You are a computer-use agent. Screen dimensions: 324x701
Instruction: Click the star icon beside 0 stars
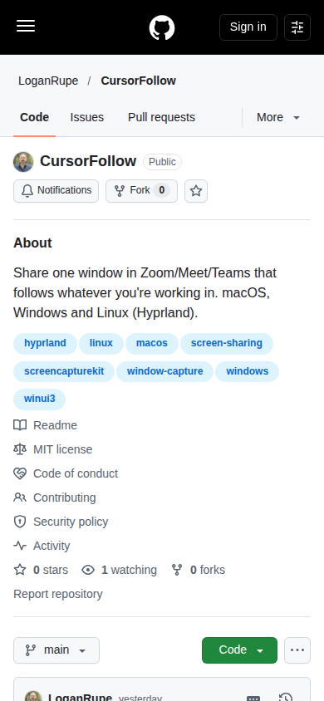20,570
